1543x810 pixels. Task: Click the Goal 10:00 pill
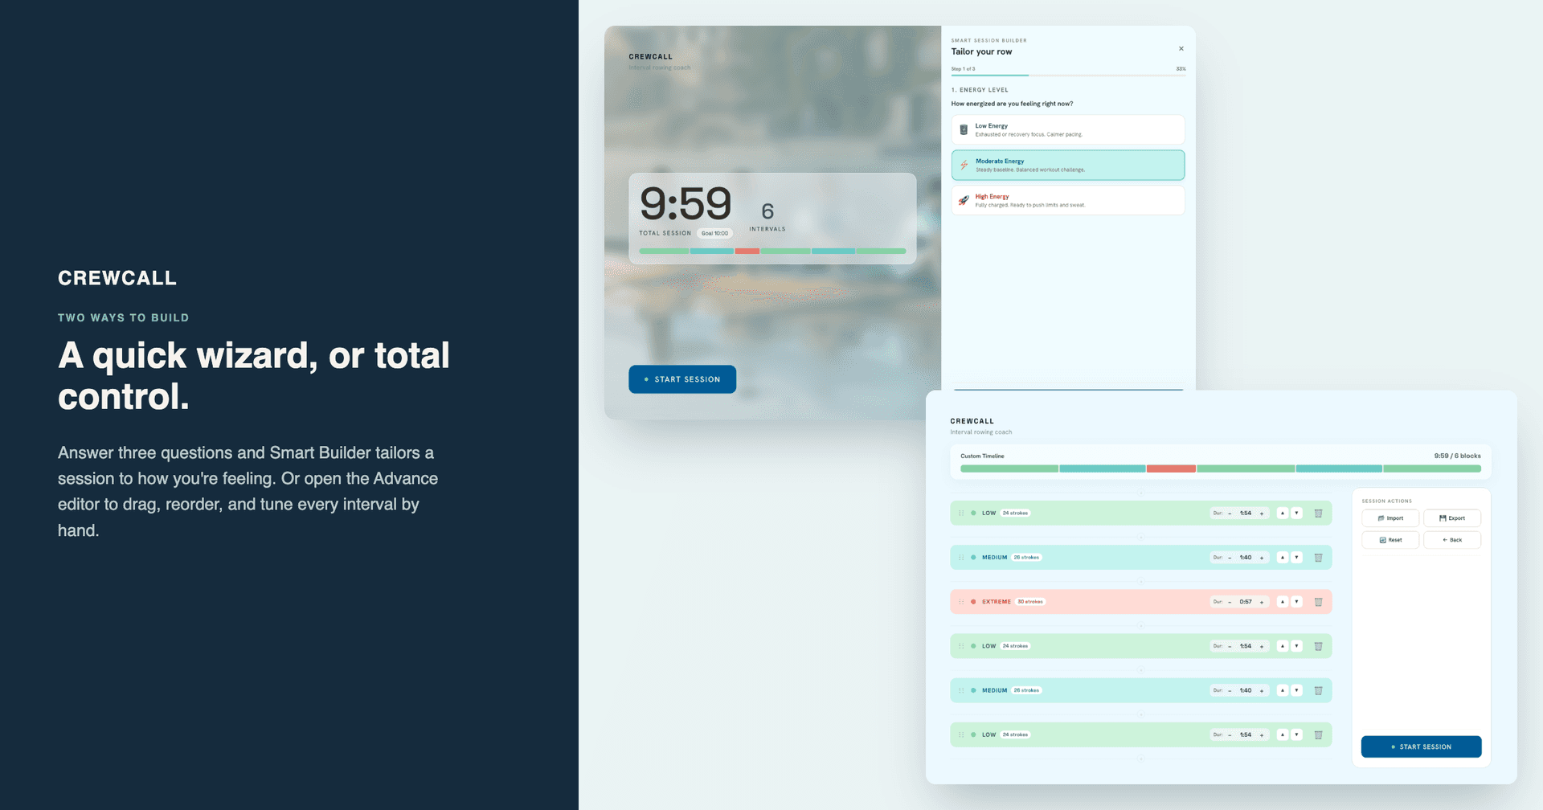pyautogui.click(x=714, y=233)
